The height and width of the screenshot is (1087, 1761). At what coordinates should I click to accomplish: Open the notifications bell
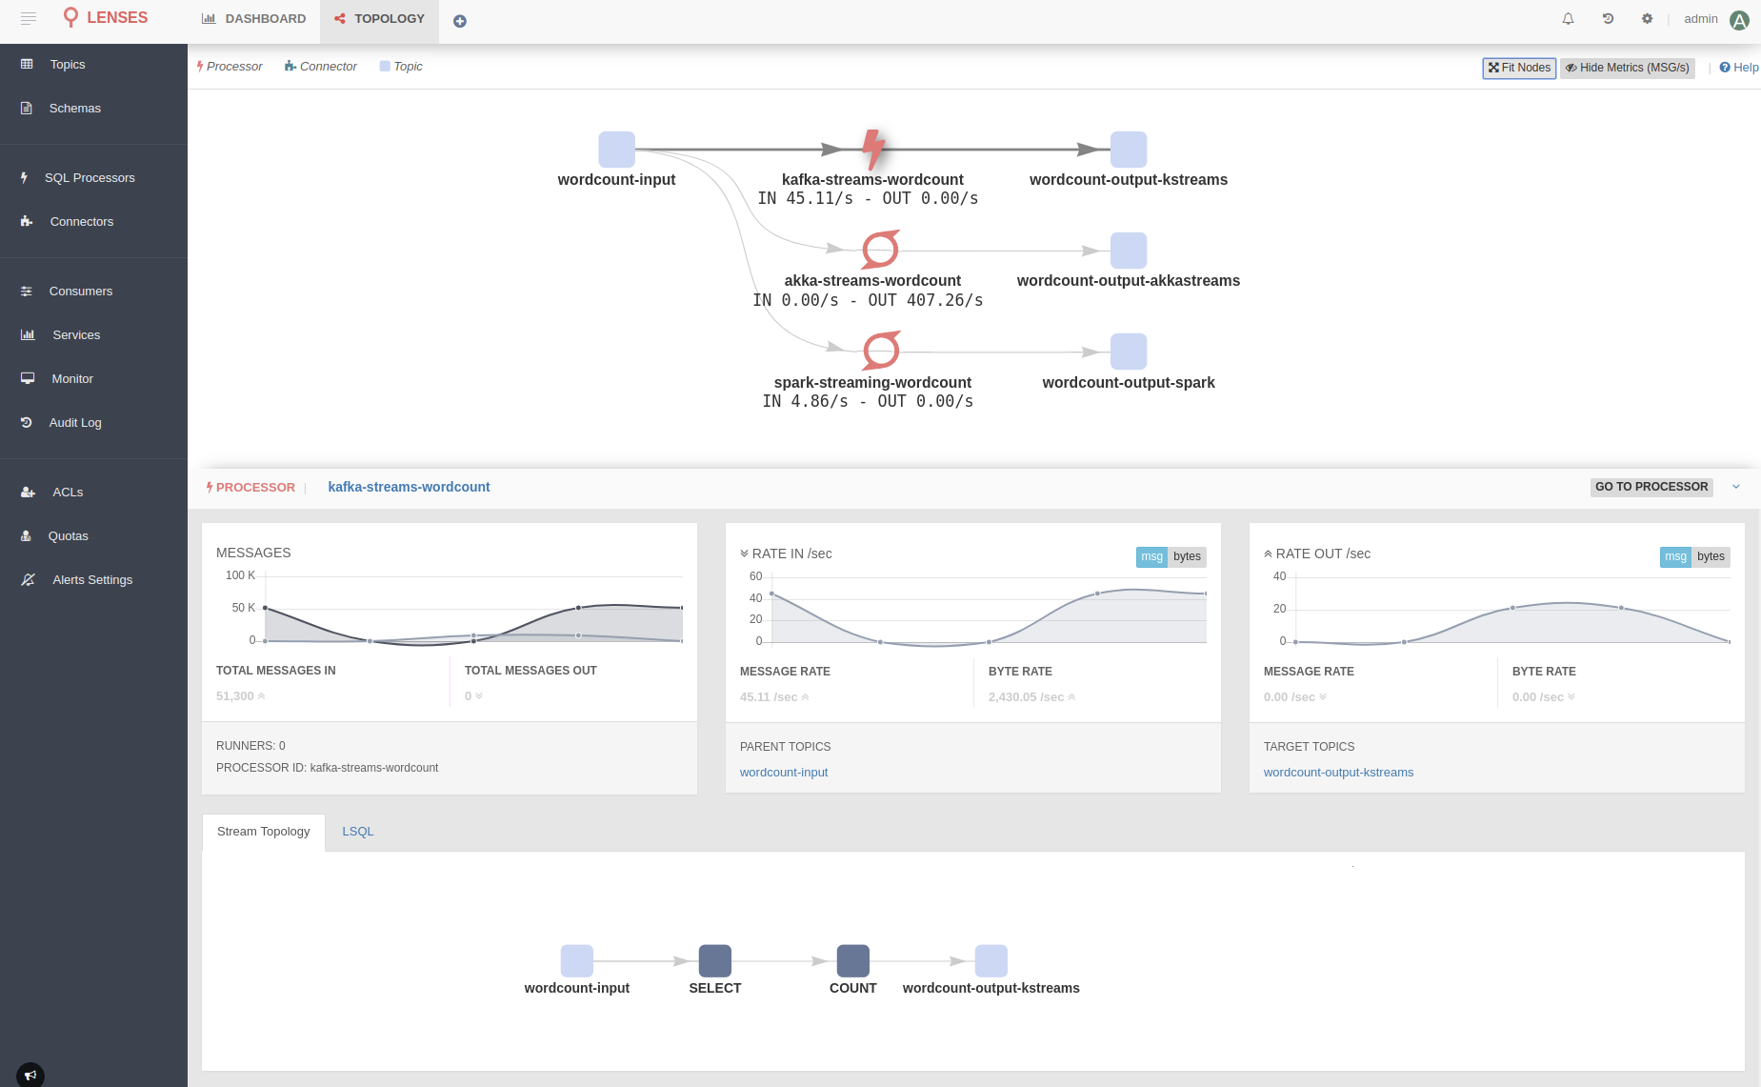pyautogui.click(x=1568, y=19)
